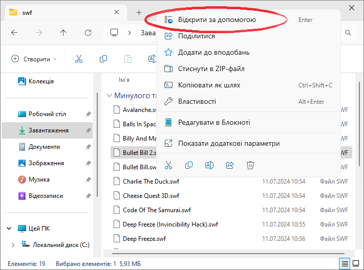Viewport: 364px width, 270px height.
Task: Choose Стиснути в ZIP-файл from the menu
Action: click(x=211, y=69)
